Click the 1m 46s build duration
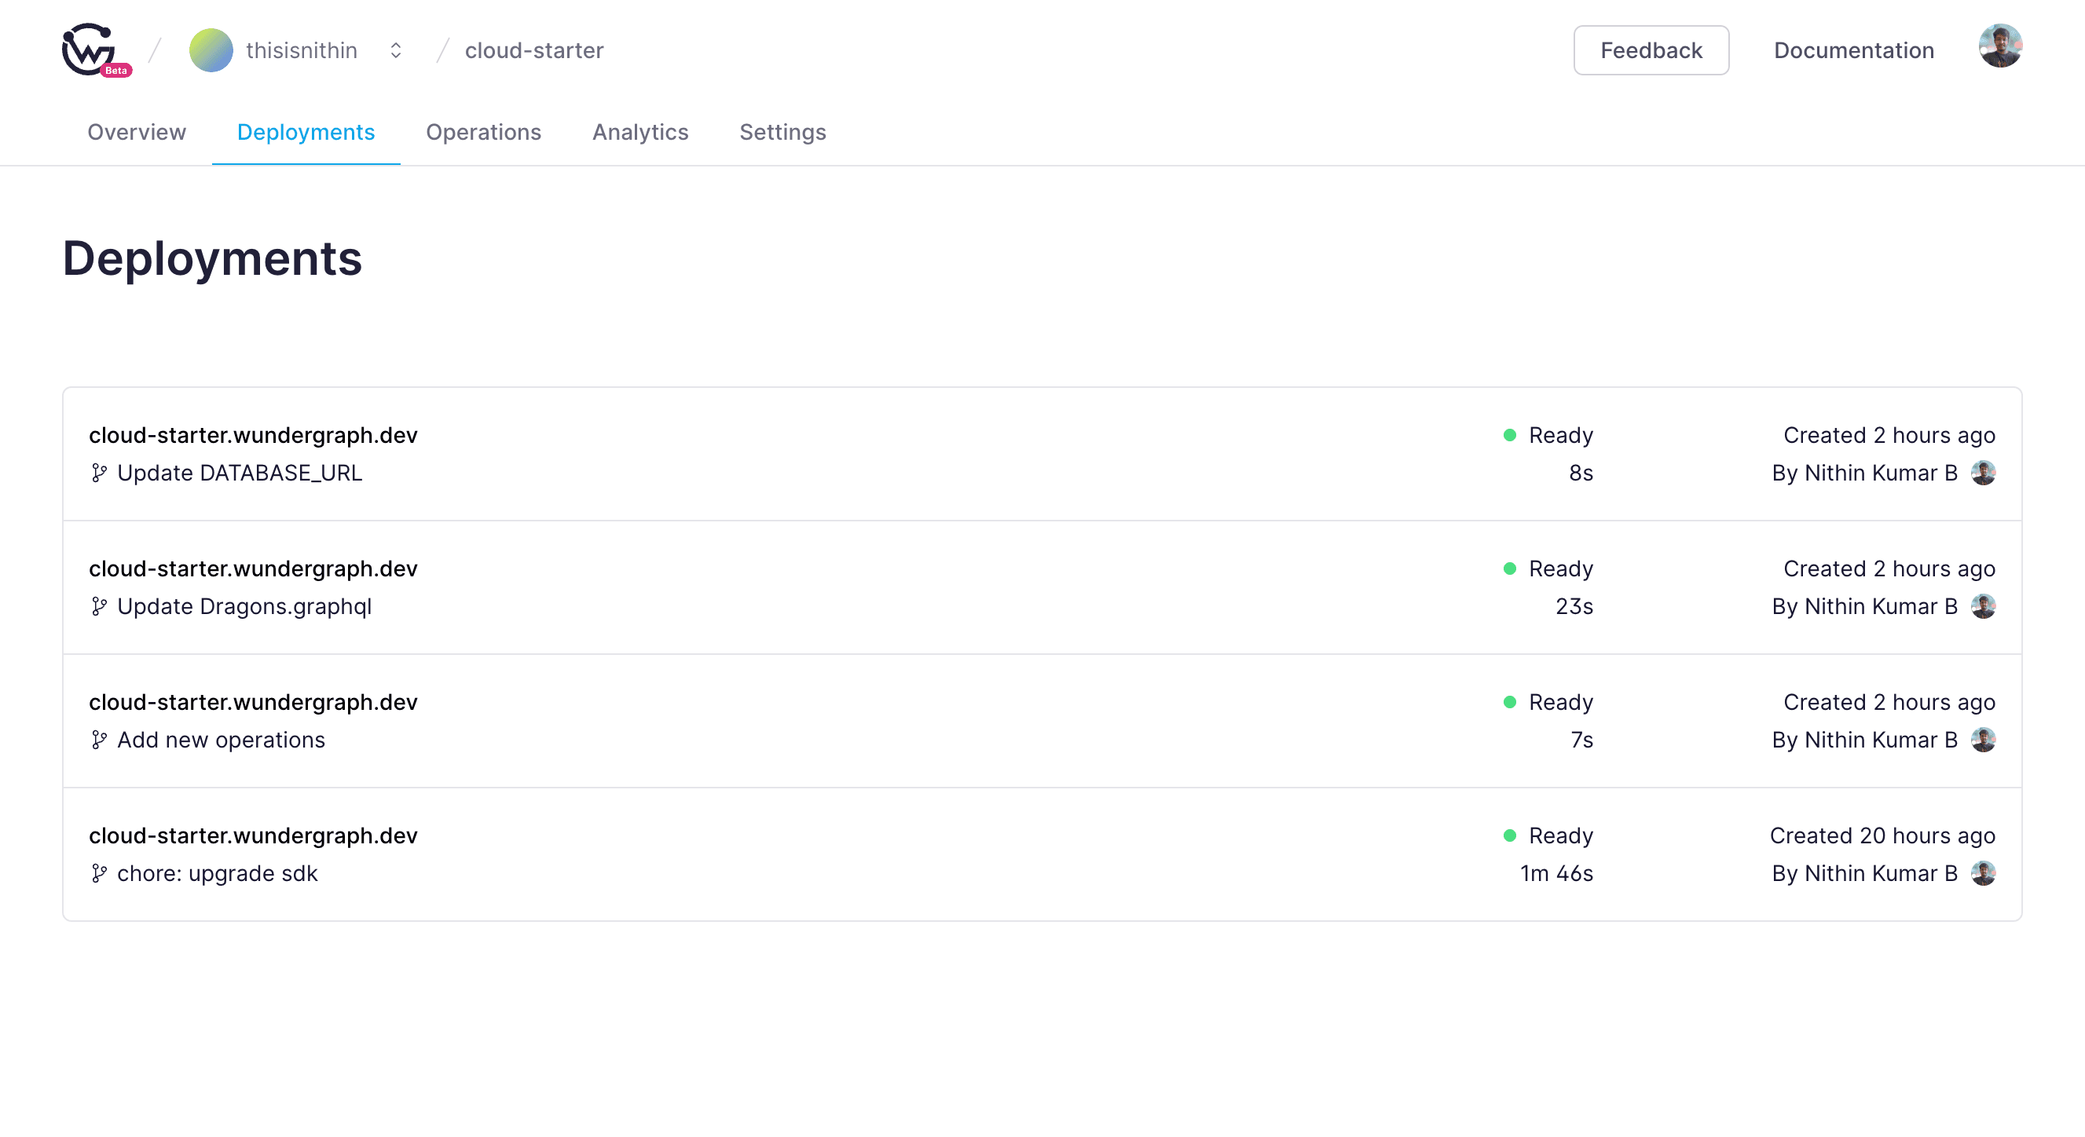2085x1137 pixels. 1556,873
